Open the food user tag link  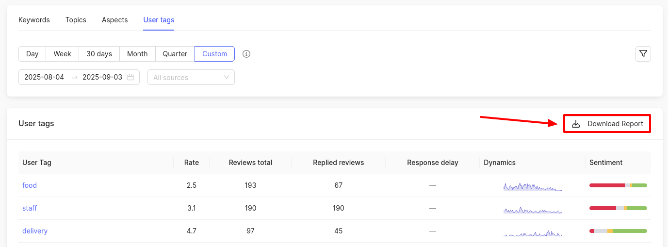pos(30,185)
